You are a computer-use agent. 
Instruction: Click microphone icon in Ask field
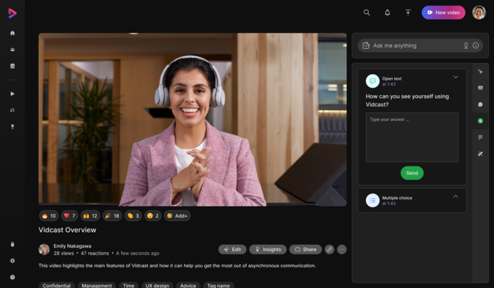[x=466, y=46]
